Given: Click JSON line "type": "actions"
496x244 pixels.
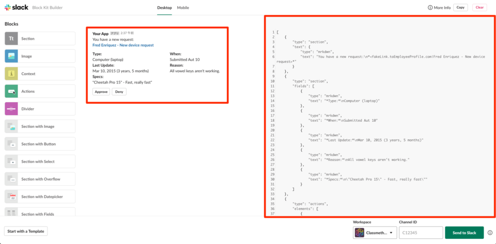Looking at the screenshot, I should (311, 203).
